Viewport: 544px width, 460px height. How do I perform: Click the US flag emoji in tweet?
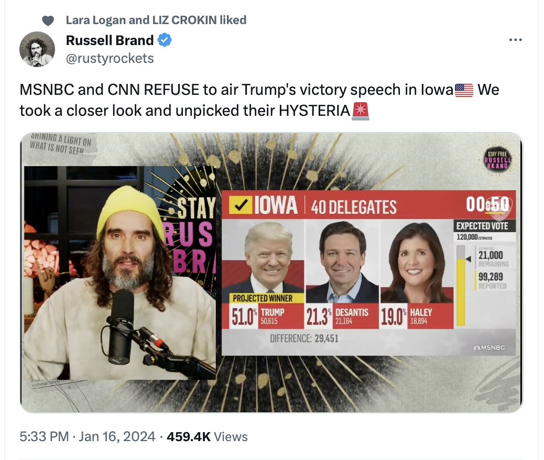coord(464,90)
